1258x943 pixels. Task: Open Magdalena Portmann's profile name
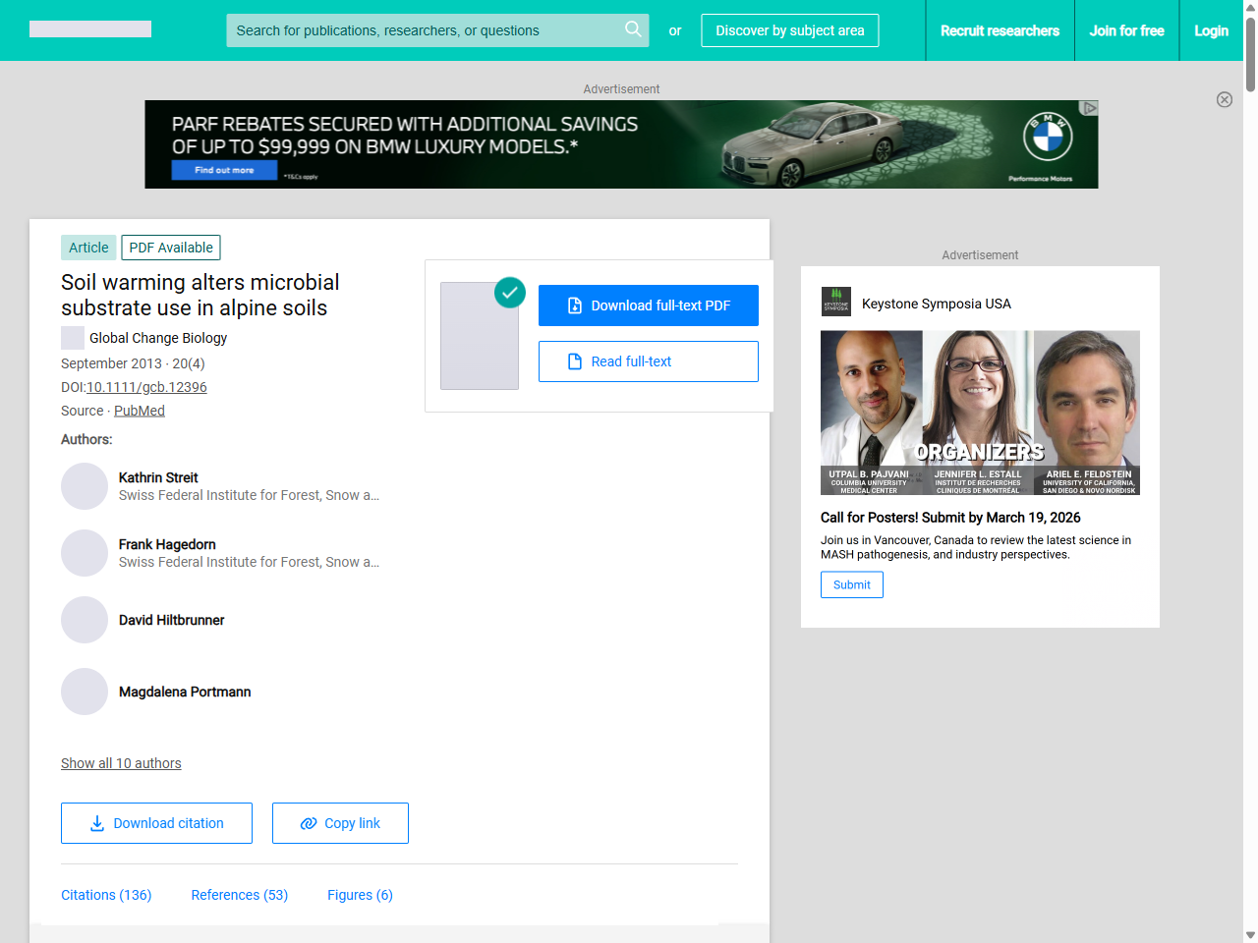pos(185,692)
